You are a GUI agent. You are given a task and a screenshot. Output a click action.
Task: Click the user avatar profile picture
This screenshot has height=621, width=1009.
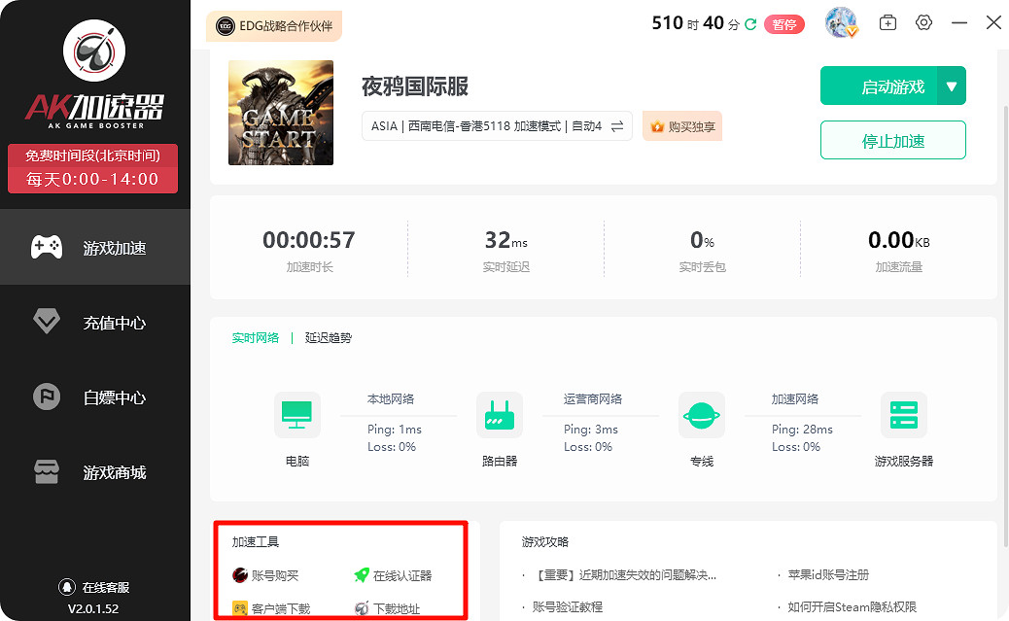click(x=840, y=22)
